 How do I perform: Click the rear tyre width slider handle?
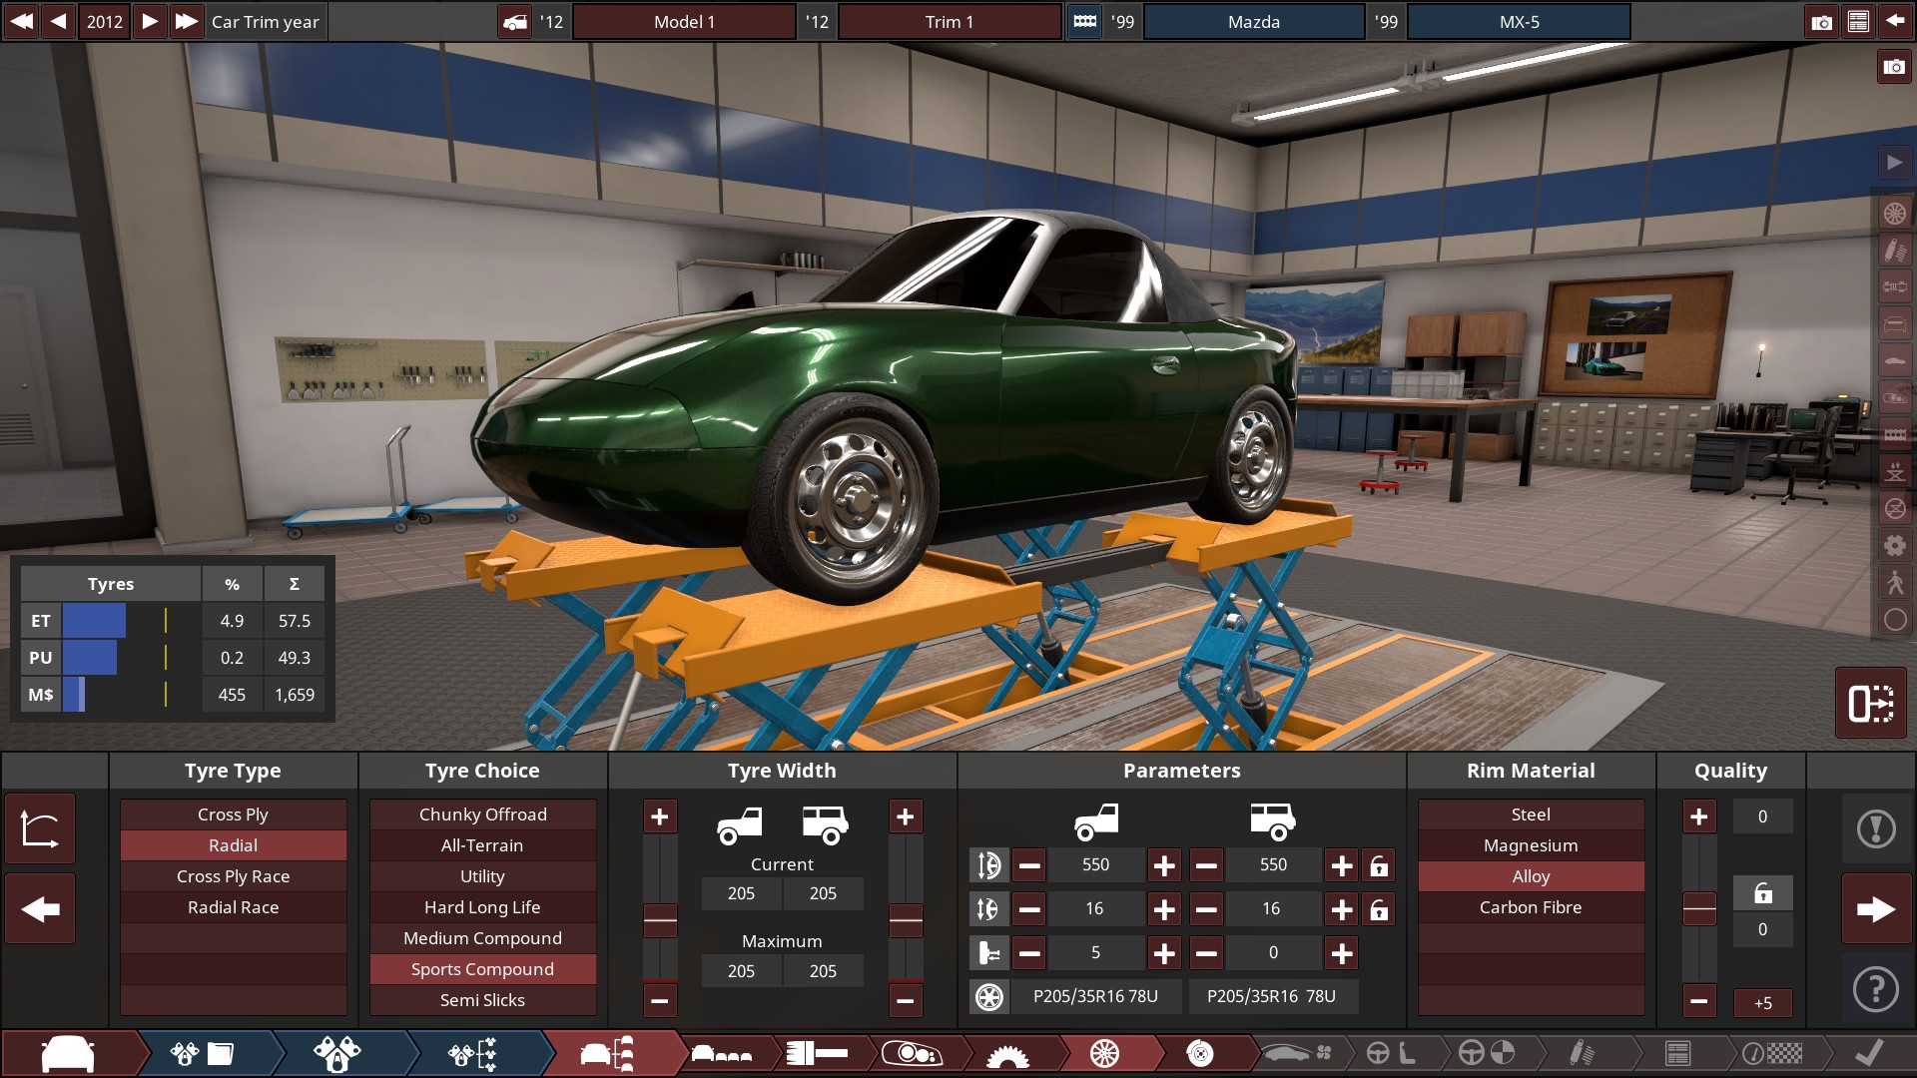pyautogui.click(x=905, y=920)
